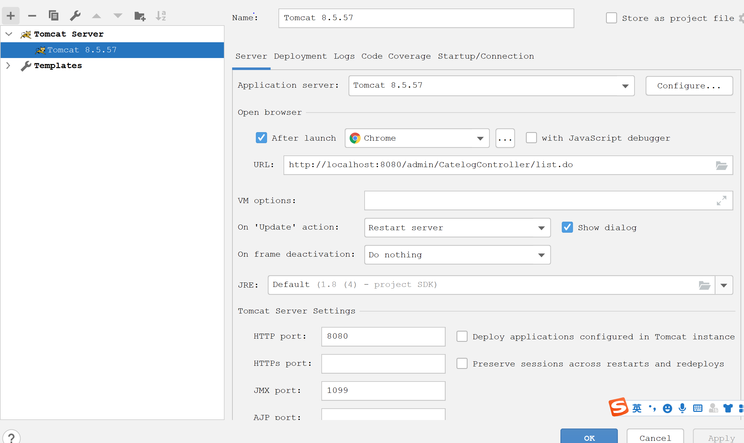Browse for the URL using the folder icon
This screenshot has width=744, height=443.
722,165
